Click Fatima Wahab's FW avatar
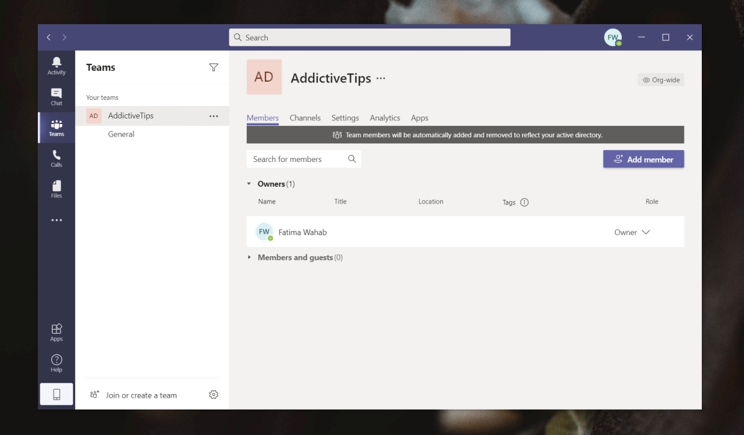This screenshot has height=435, width=744. 265,232
